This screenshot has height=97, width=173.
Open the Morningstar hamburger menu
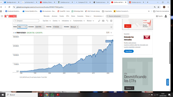coord(2,16)
